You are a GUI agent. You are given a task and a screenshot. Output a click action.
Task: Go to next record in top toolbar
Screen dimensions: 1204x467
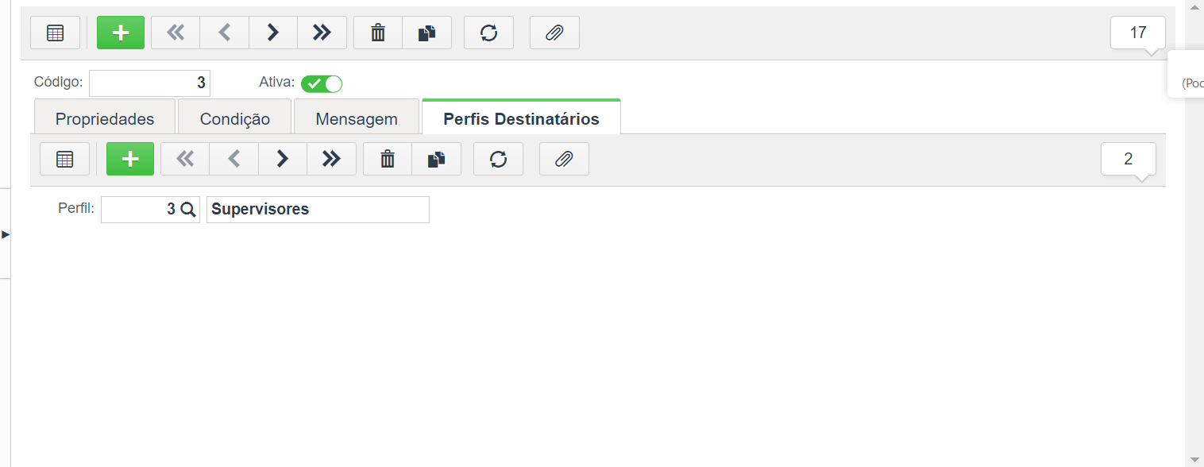[273, 33]
